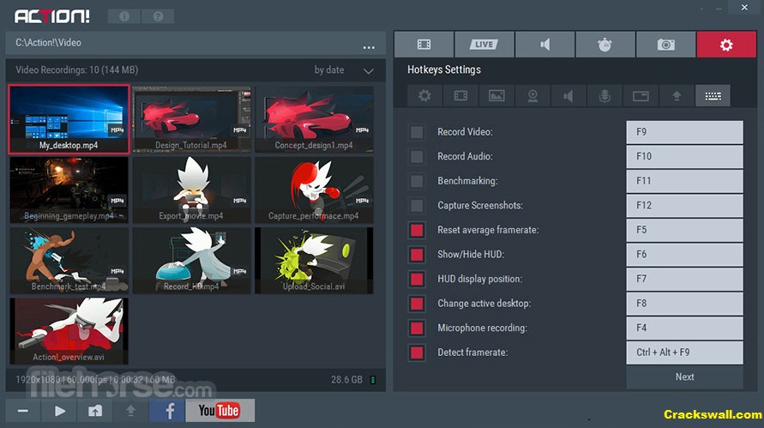Click the Show/Hide HUD F6 field

[684, 255]
